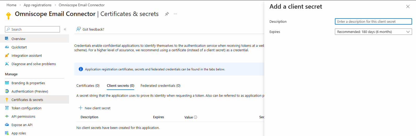Click the App roles icon
Screen dimensions: 416x136
[x=7, y=133]
